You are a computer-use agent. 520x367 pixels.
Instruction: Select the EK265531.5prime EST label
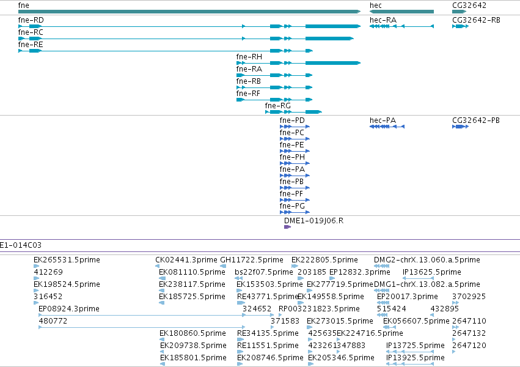pyautogui.click(x=67, y=260)
